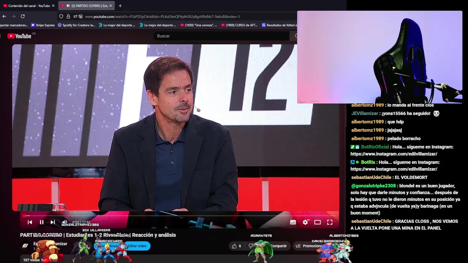468x263 pixels.
Task: Focus the Buscar search field
Action: tap(221, 36)
